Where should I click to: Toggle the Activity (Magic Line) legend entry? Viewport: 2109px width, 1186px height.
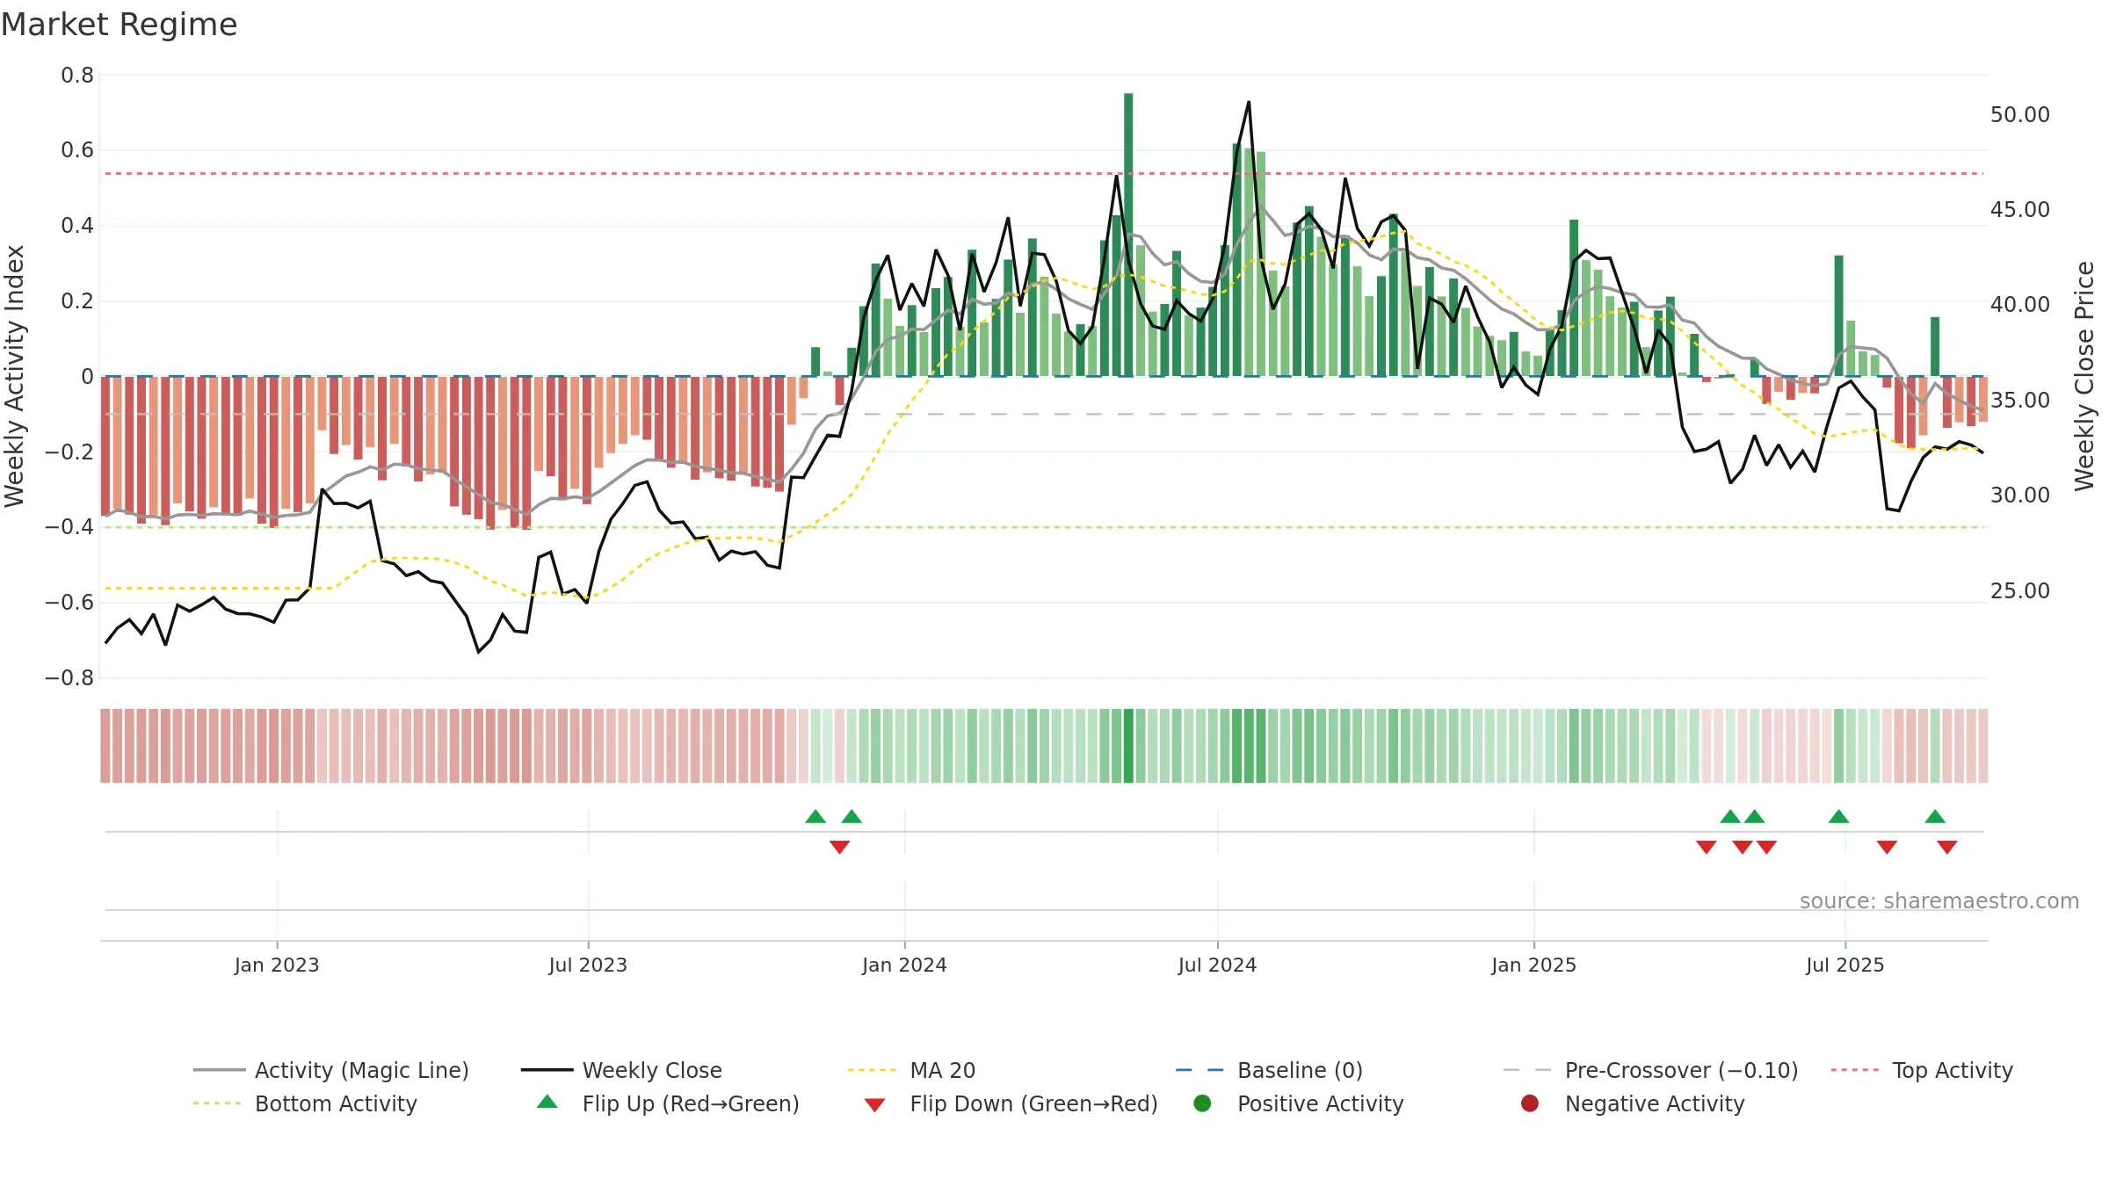[x=331, y=1070]
